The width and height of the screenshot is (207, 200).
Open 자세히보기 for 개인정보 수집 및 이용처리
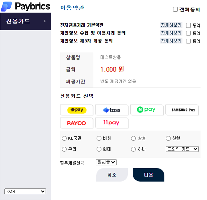pyautogui.click(x=171, y=33)
